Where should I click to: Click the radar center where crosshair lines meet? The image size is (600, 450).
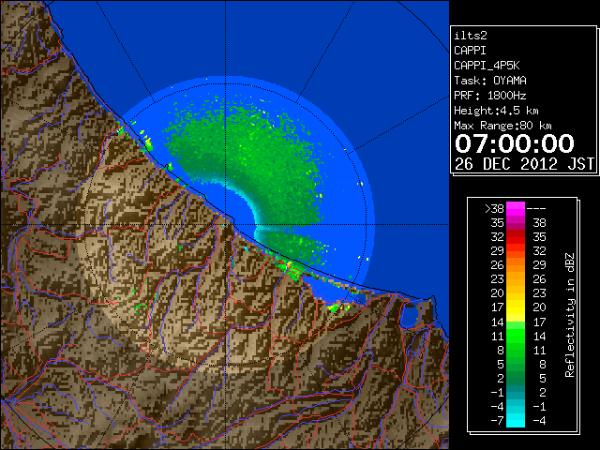pos(225,225)
